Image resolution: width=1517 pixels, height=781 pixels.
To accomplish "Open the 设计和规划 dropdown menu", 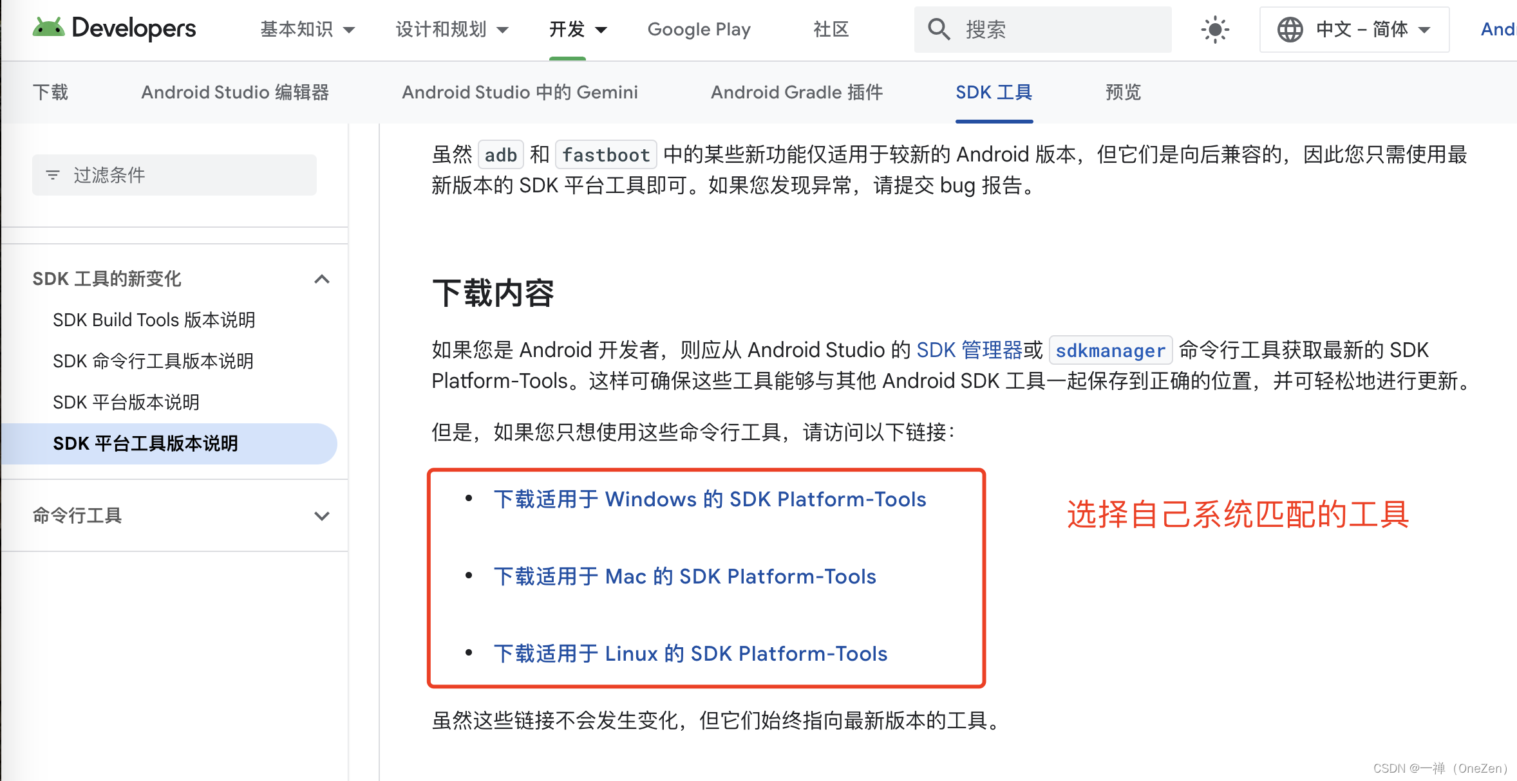I will point(451,30).
